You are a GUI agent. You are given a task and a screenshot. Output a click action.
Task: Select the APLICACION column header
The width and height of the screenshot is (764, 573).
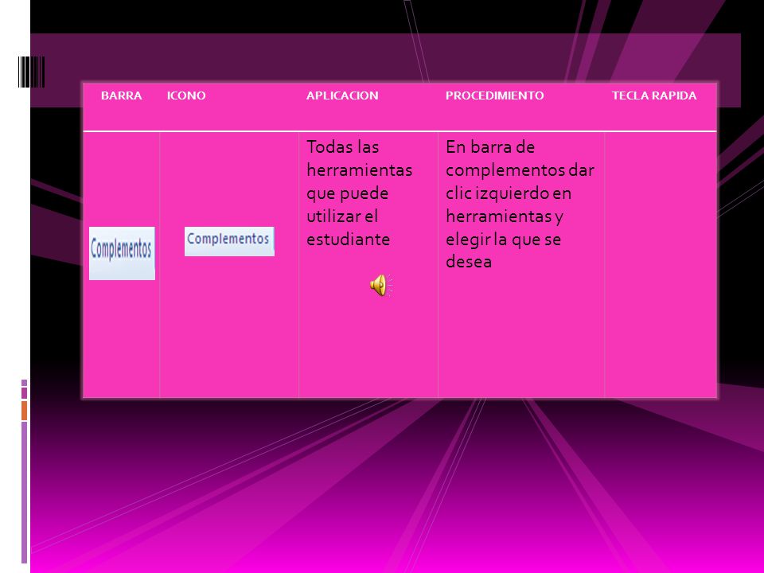pyautogui.click(x=342, y=95)
